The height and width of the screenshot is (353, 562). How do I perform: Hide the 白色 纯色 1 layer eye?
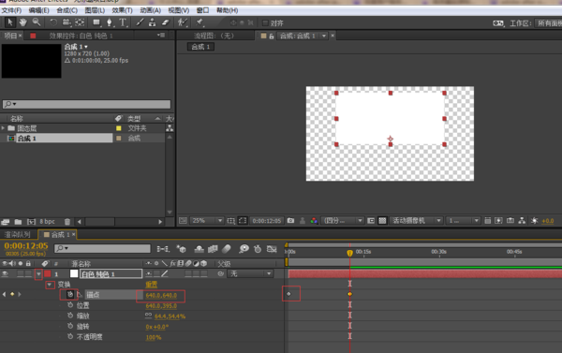pyautogui.click(x=5, y=273)
